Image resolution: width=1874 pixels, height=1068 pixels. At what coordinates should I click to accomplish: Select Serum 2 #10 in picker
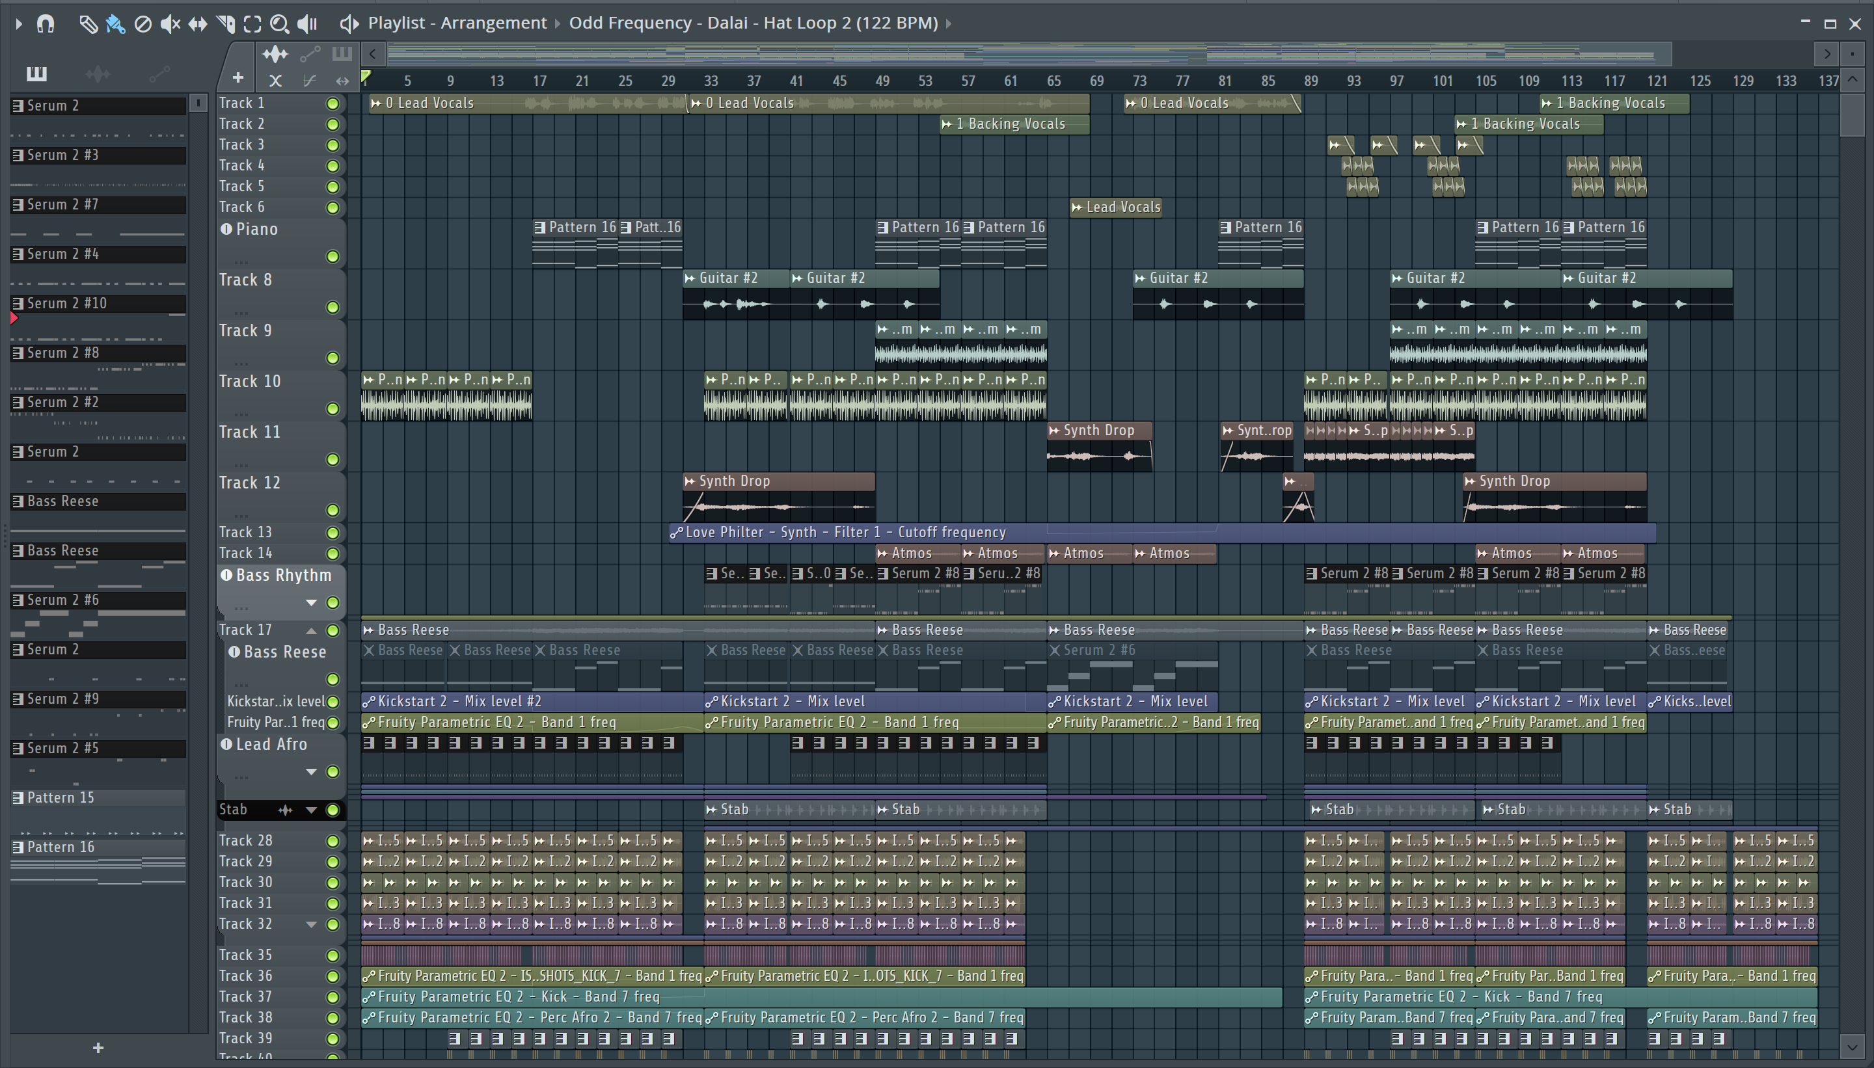coord(98,304)
